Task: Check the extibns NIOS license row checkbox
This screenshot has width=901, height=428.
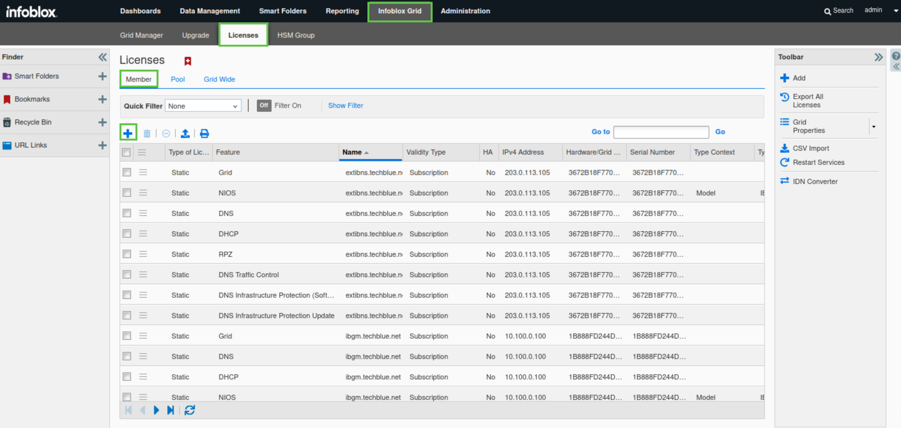Action: click(127, 193)
